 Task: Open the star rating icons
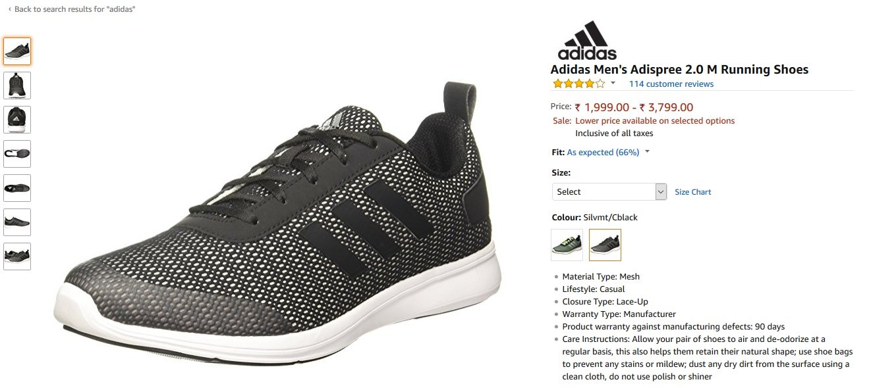pos(578,84)
